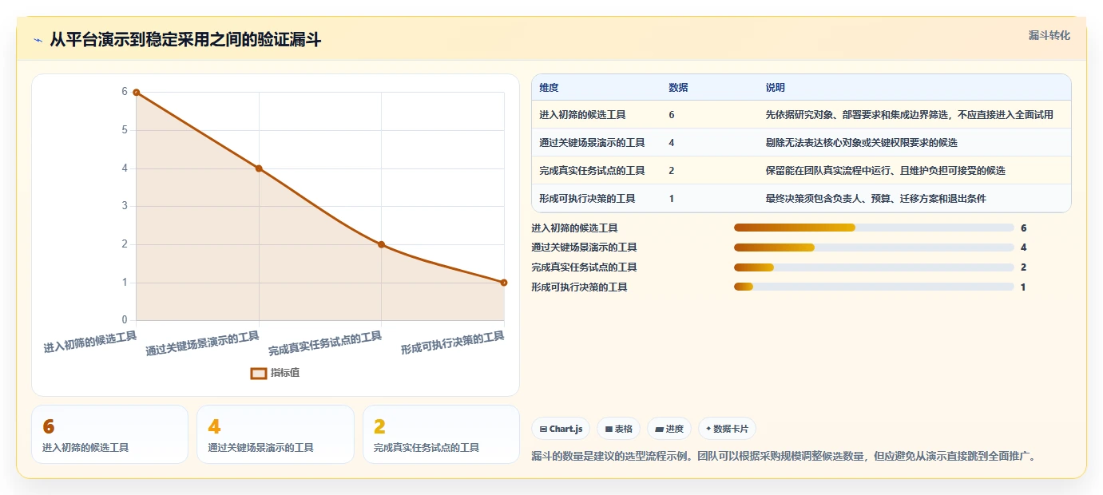Image resolution: width=1103 pixels, height=495 pixels.
Task: Click the chart x-axis label 形成可执行决策的工具
Action: pyautogui.click(x=453, y=343)
